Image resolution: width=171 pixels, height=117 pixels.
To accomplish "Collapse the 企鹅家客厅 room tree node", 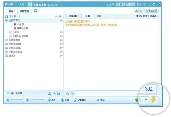I will click(x=6, y=20).
